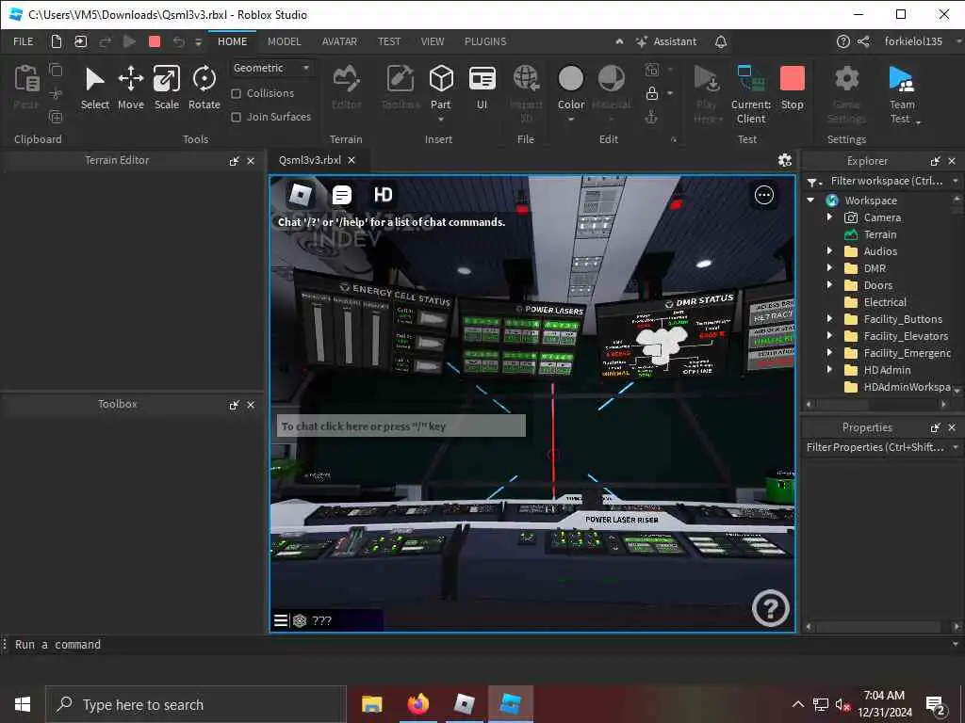This screenshot has height=723, width=965.
Task: Enable the Collisions checkbox
Action: tap(236, 93)
